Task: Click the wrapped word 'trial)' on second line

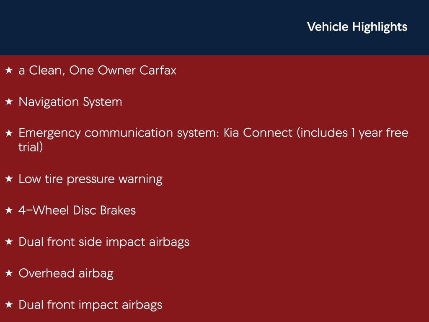Action: [31, 148]
